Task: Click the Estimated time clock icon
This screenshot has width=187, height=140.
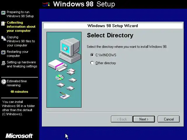Action: tap(4, 82)
